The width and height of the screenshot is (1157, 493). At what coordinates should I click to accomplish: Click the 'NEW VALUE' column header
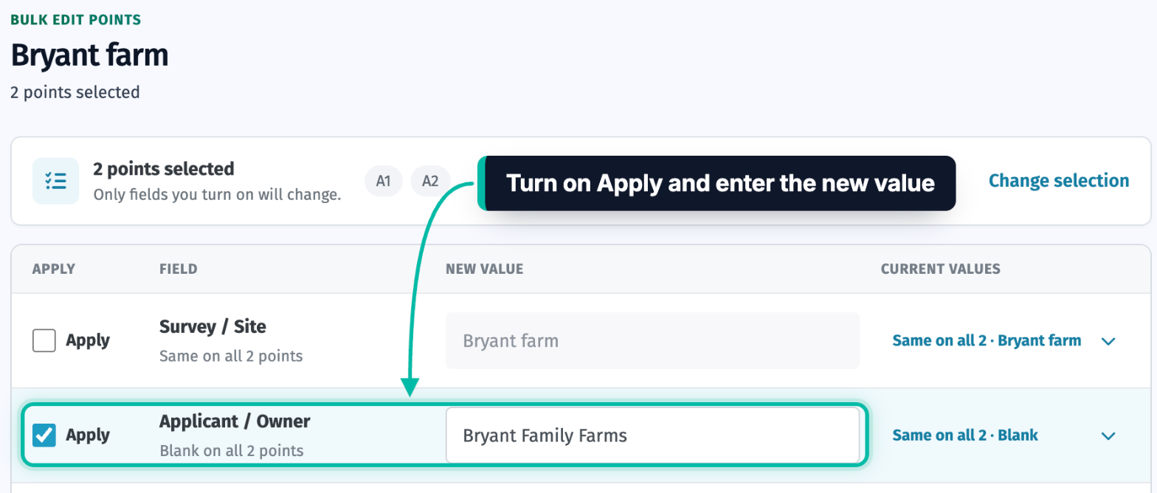click(x=484, y=269)
